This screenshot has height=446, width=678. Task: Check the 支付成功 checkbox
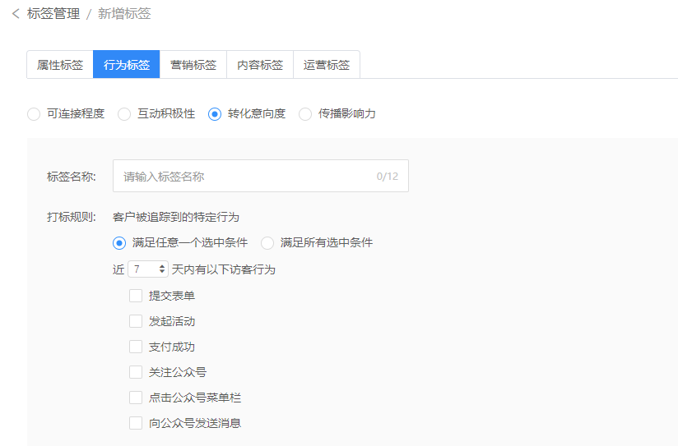click(136, 347)
